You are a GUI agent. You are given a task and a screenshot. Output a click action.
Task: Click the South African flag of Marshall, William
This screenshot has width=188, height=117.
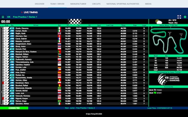click(x=59, y=54)
